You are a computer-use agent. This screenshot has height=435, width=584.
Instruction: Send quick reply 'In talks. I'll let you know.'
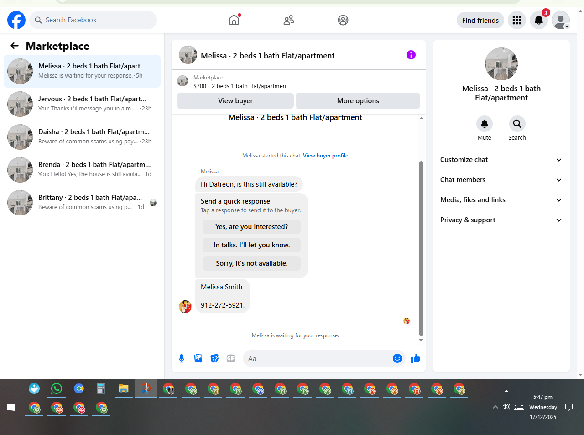252,245
